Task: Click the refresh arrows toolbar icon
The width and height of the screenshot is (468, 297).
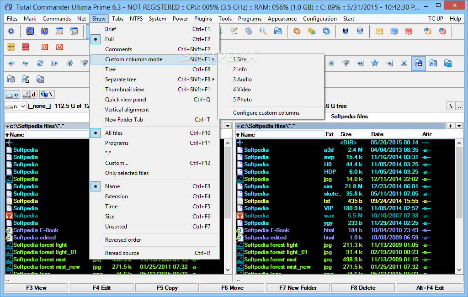Action: [40, 63]
